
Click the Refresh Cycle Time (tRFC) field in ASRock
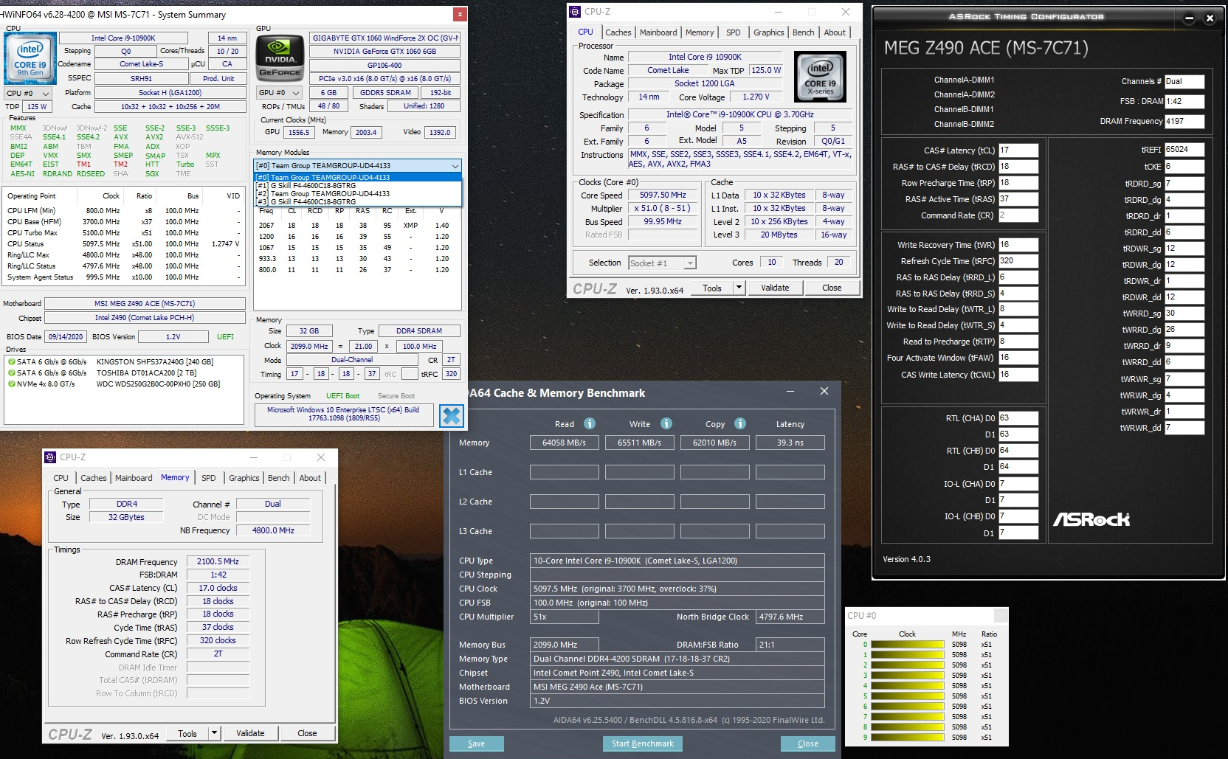pyautogui.click(x=1018, y=261)
